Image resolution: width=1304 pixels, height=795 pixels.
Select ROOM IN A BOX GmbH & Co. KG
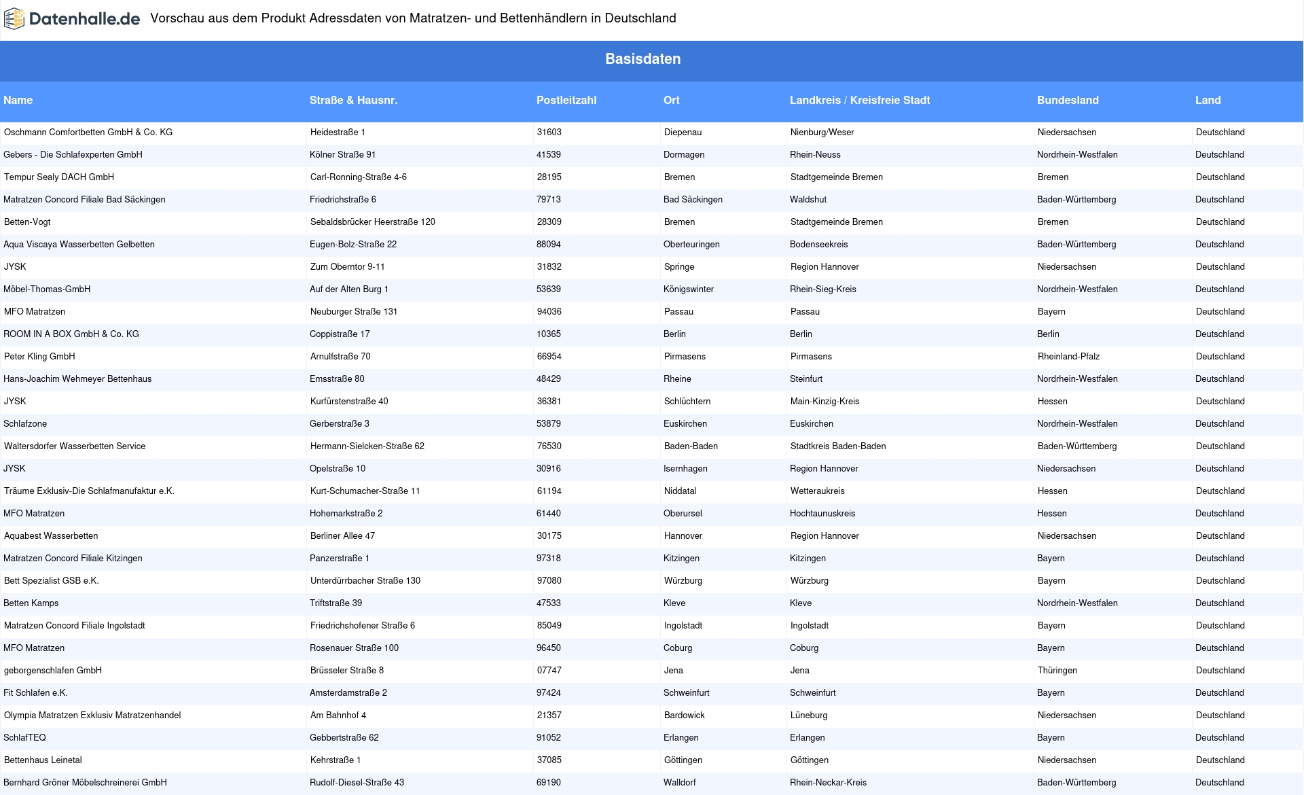[71, 334]
